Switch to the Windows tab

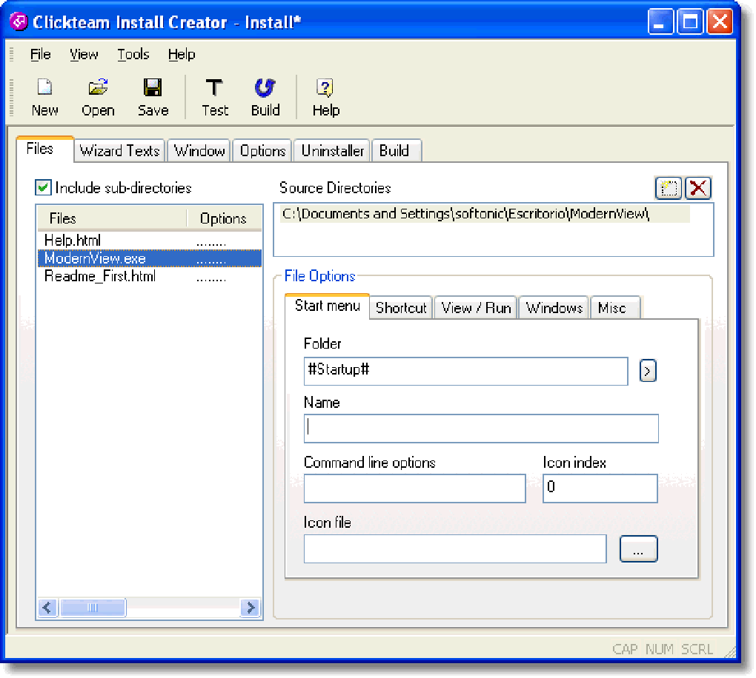coord(554,308)
